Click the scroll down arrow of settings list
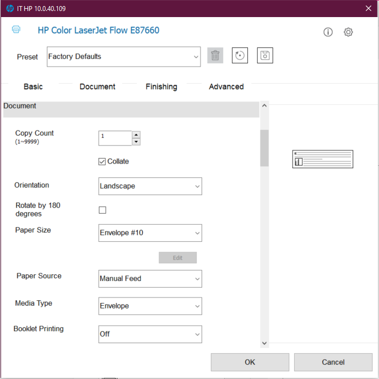The height and width of the screenshot is (379, 379). coord(264,343)
